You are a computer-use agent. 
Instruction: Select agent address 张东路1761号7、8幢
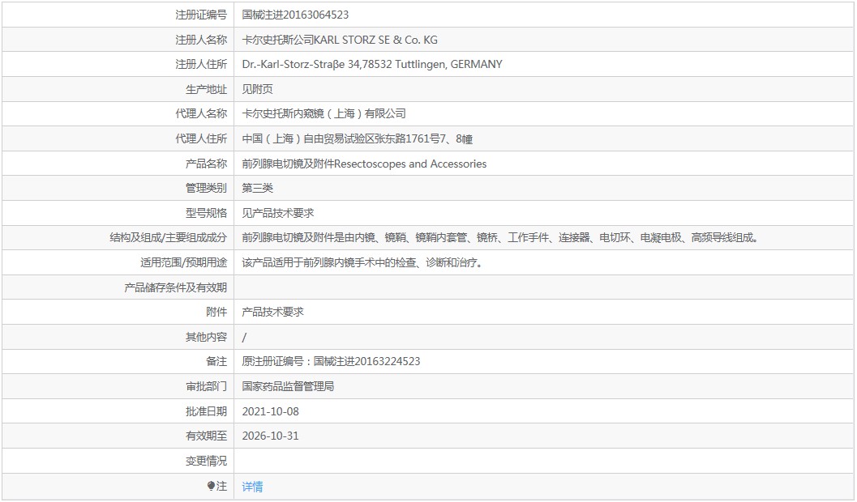click(423, 138)
